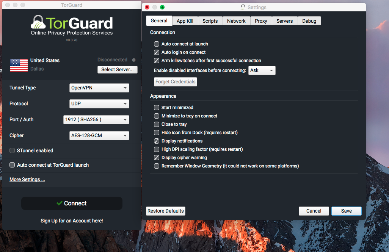Open the Network settings tab
This screenshot has width=389, height=252.
[237, 21]
